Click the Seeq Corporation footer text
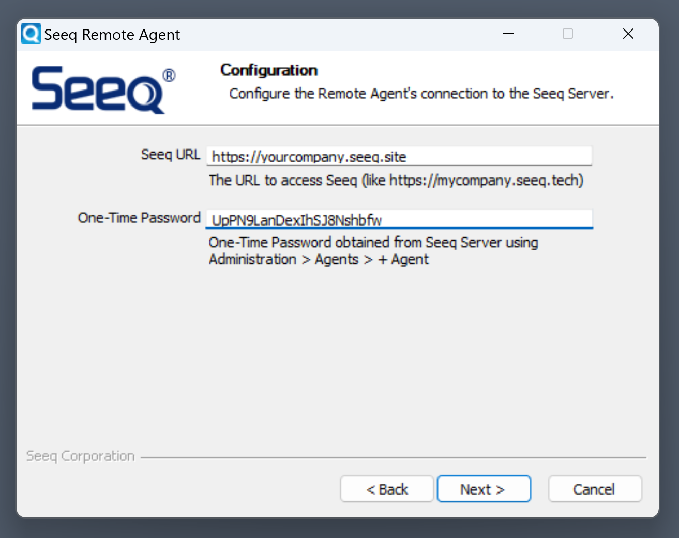This screenshot has height=538, width=679. pos(80,456)
